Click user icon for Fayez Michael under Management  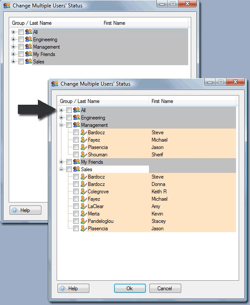(x=84, y=139)
